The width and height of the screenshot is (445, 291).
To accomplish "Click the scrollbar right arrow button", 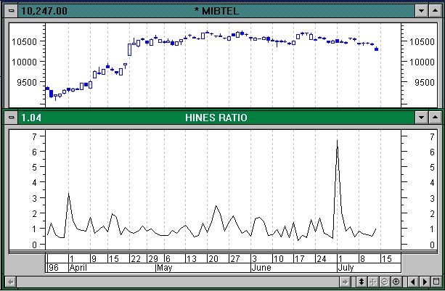I will pos(345,282).
